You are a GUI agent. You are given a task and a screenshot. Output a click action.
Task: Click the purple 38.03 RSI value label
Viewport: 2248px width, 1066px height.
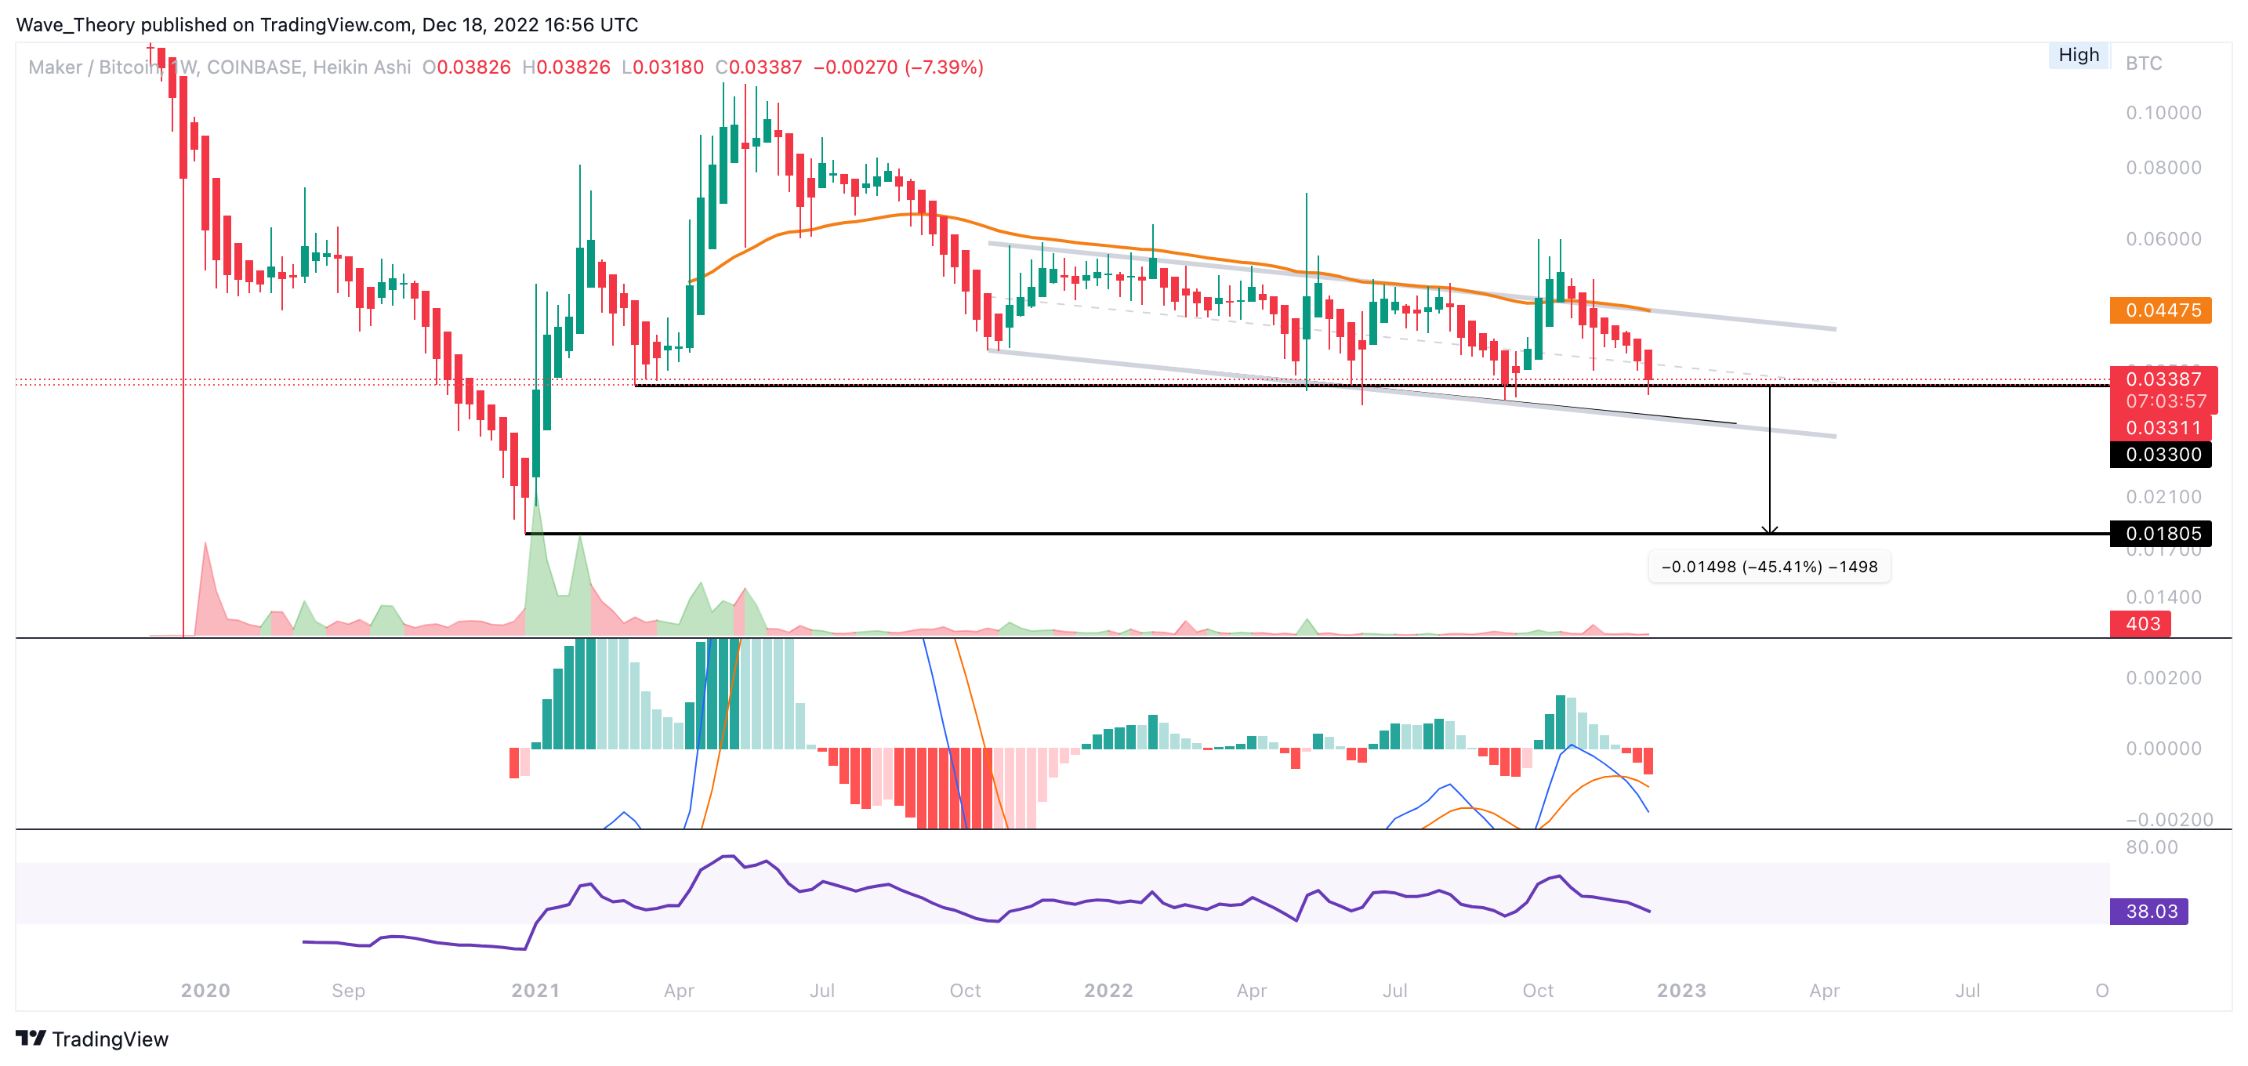(x=2149, y=911)
